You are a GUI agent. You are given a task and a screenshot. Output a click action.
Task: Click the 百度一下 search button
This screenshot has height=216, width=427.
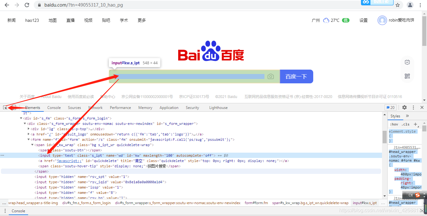coord(296,76)
